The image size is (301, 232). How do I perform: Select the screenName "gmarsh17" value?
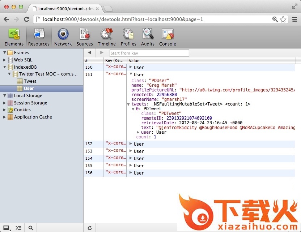pos(174,99)
